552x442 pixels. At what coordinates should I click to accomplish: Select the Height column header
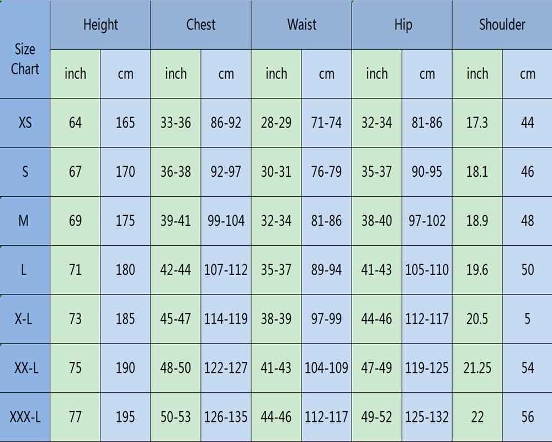point(100,25)
